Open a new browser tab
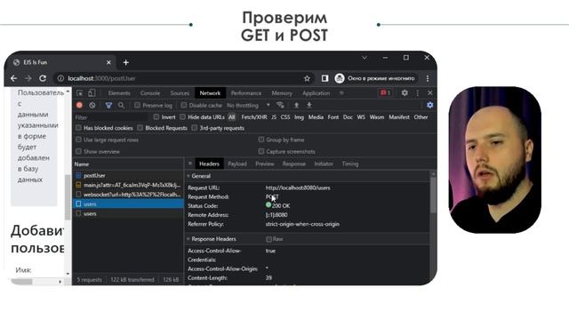This screenshot has width=569, height=320. [x=126, y=62]
